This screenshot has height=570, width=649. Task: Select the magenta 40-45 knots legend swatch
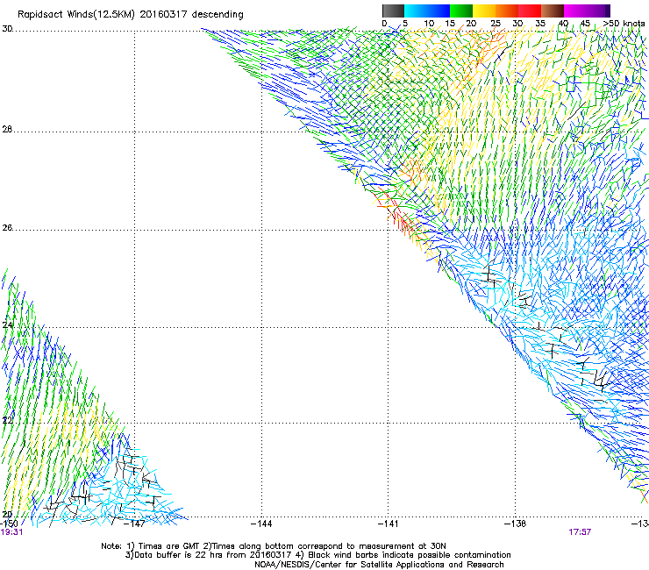point(575,11)
